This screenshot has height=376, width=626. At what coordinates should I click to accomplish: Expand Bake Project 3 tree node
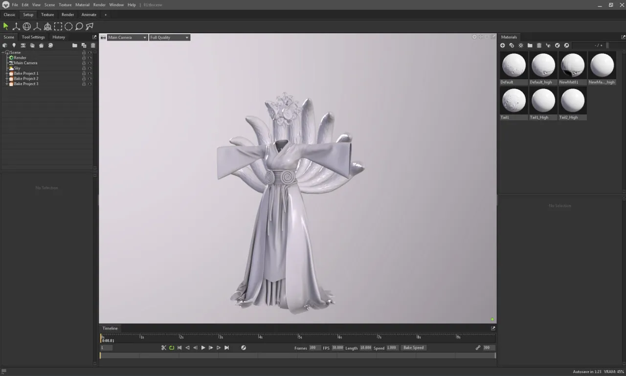click(x=7, y=84)
